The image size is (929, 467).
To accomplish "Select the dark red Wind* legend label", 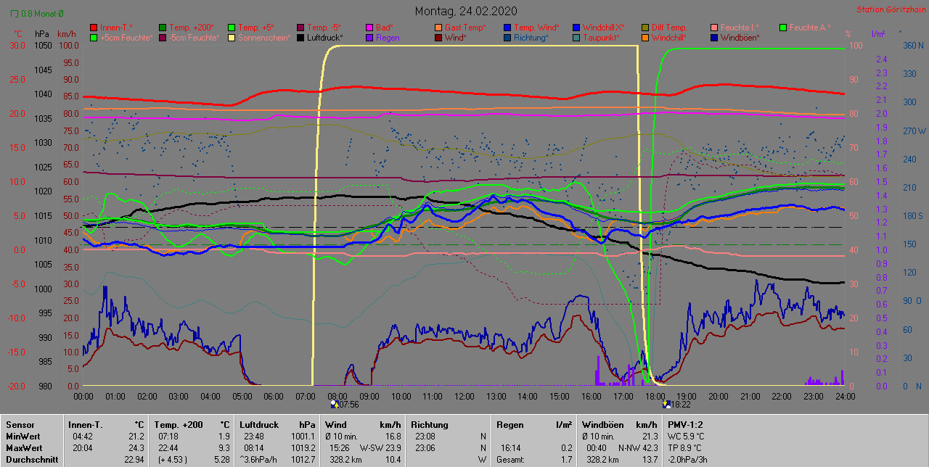I will coord(456,37).
